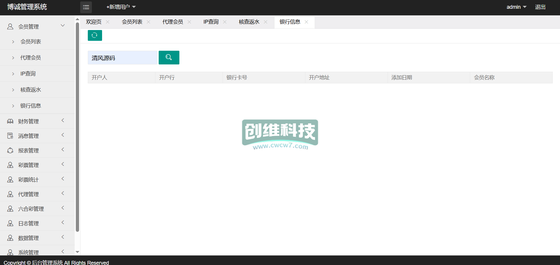Screen dimensions: 560x265
Task: Click the sidebar scroll up arrow
Action: [x=77, y=19]
